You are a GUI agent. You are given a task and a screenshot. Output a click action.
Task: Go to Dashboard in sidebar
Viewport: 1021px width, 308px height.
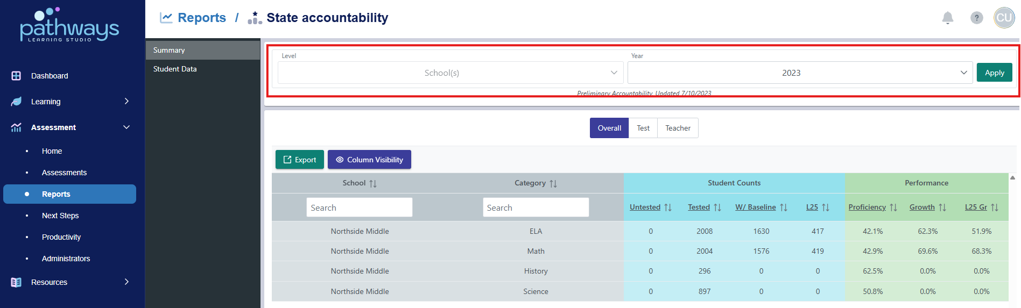click(50, 76)
